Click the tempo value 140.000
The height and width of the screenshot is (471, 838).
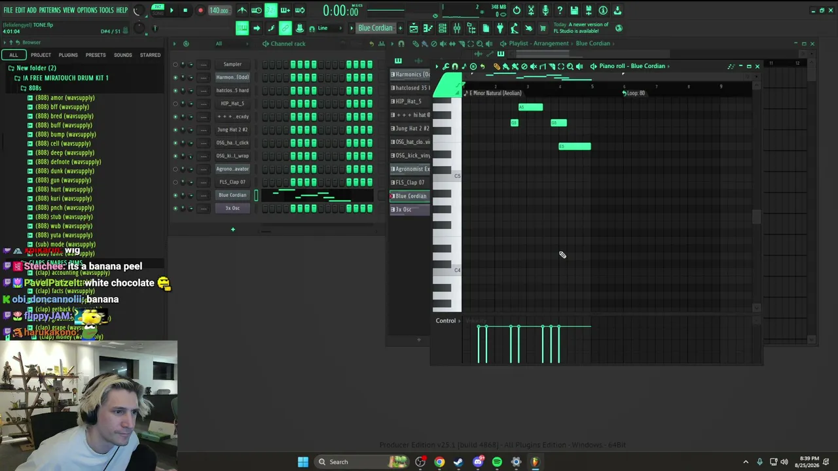click(219, 10)
